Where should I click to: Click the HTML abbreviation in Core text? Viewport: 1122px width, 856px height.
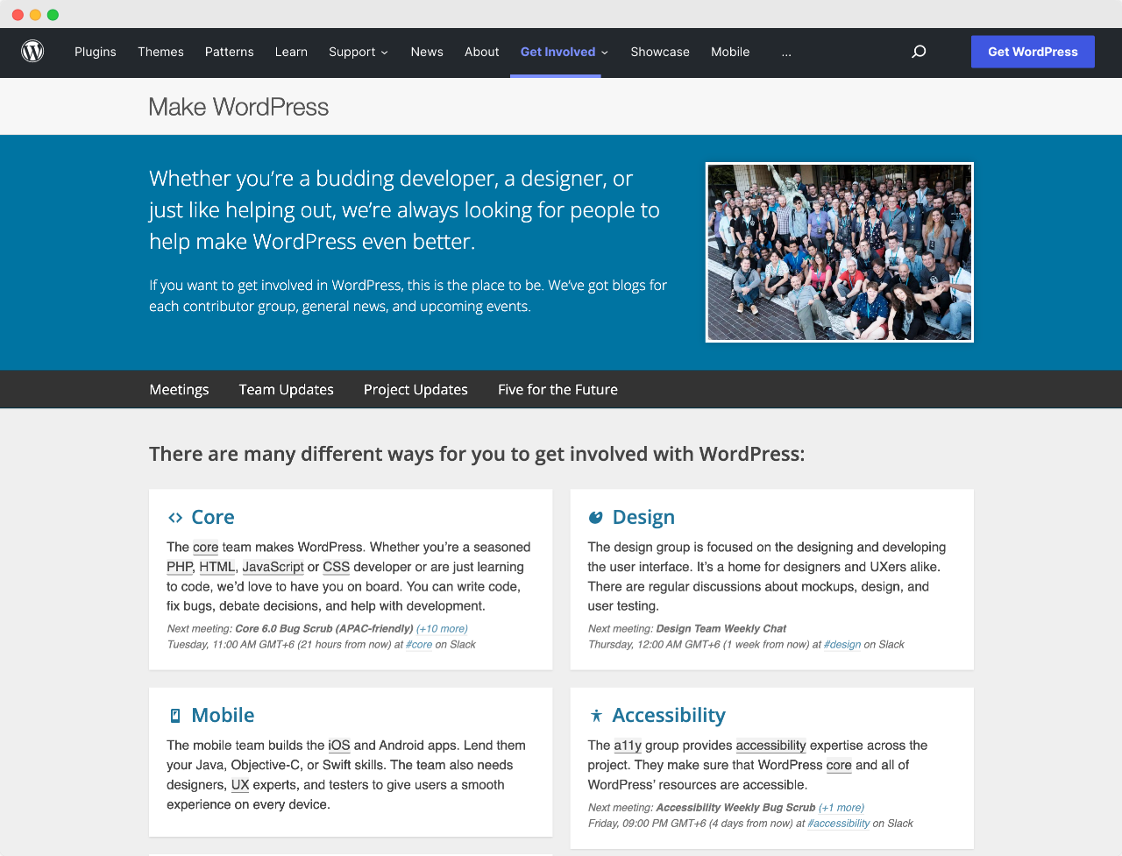[217, 567]
